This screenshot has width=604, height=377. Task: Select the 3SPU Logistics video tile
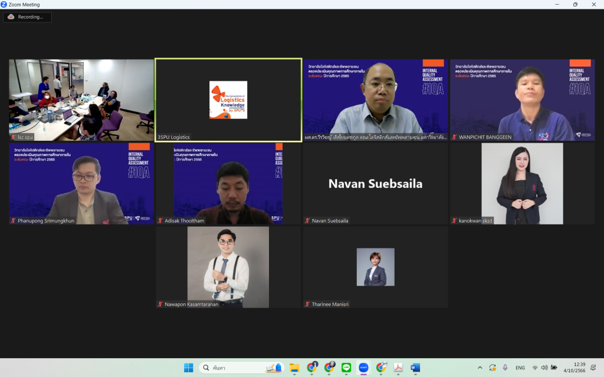(x=228, y=100)
